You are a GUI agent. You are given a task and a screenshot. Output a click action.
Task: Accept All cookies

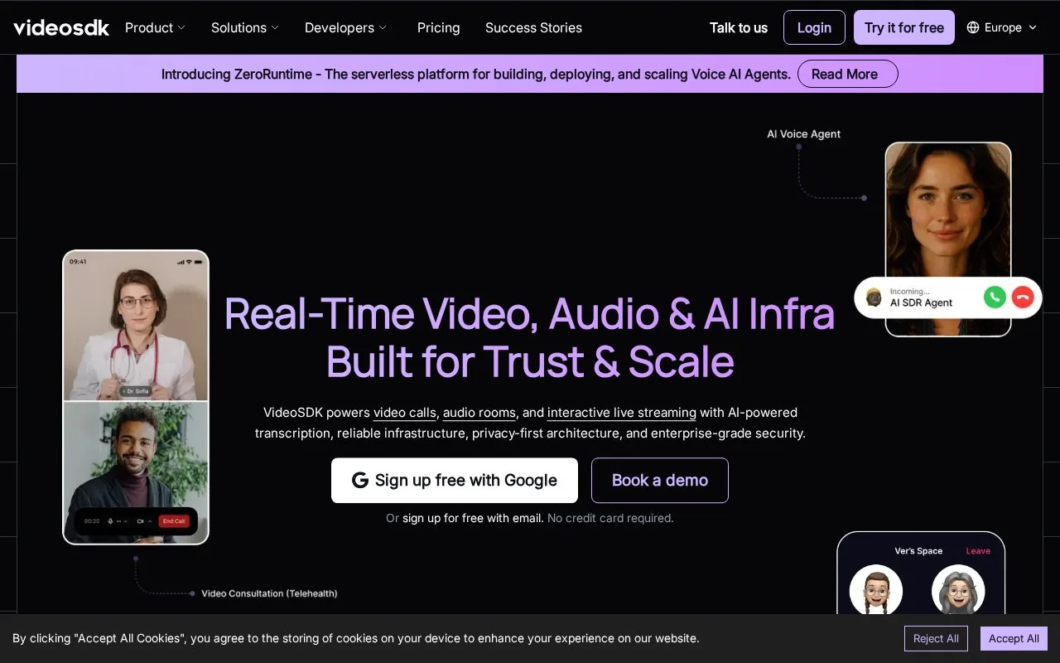[1014, 638]
